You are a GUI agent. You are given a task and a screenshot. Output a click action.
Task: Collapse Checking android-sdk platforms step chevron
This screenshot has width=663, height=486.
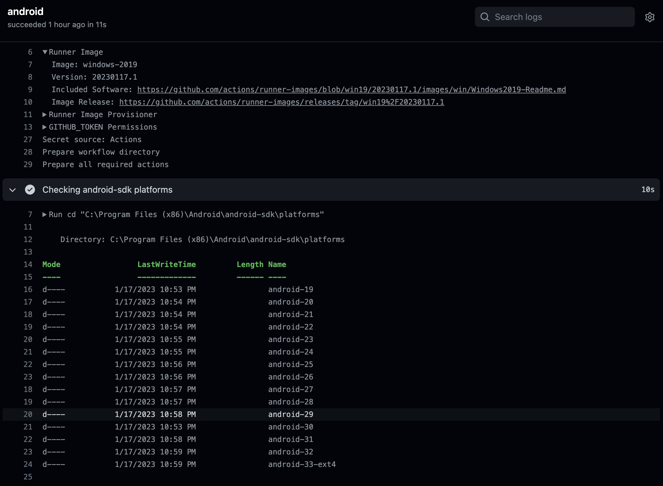pos(12,190)
